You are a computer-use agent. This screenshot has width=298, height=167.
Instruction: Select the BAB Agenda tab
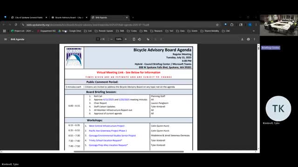coord(110,18)
